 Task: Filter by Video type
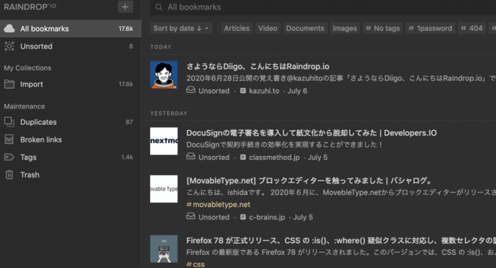268,28
